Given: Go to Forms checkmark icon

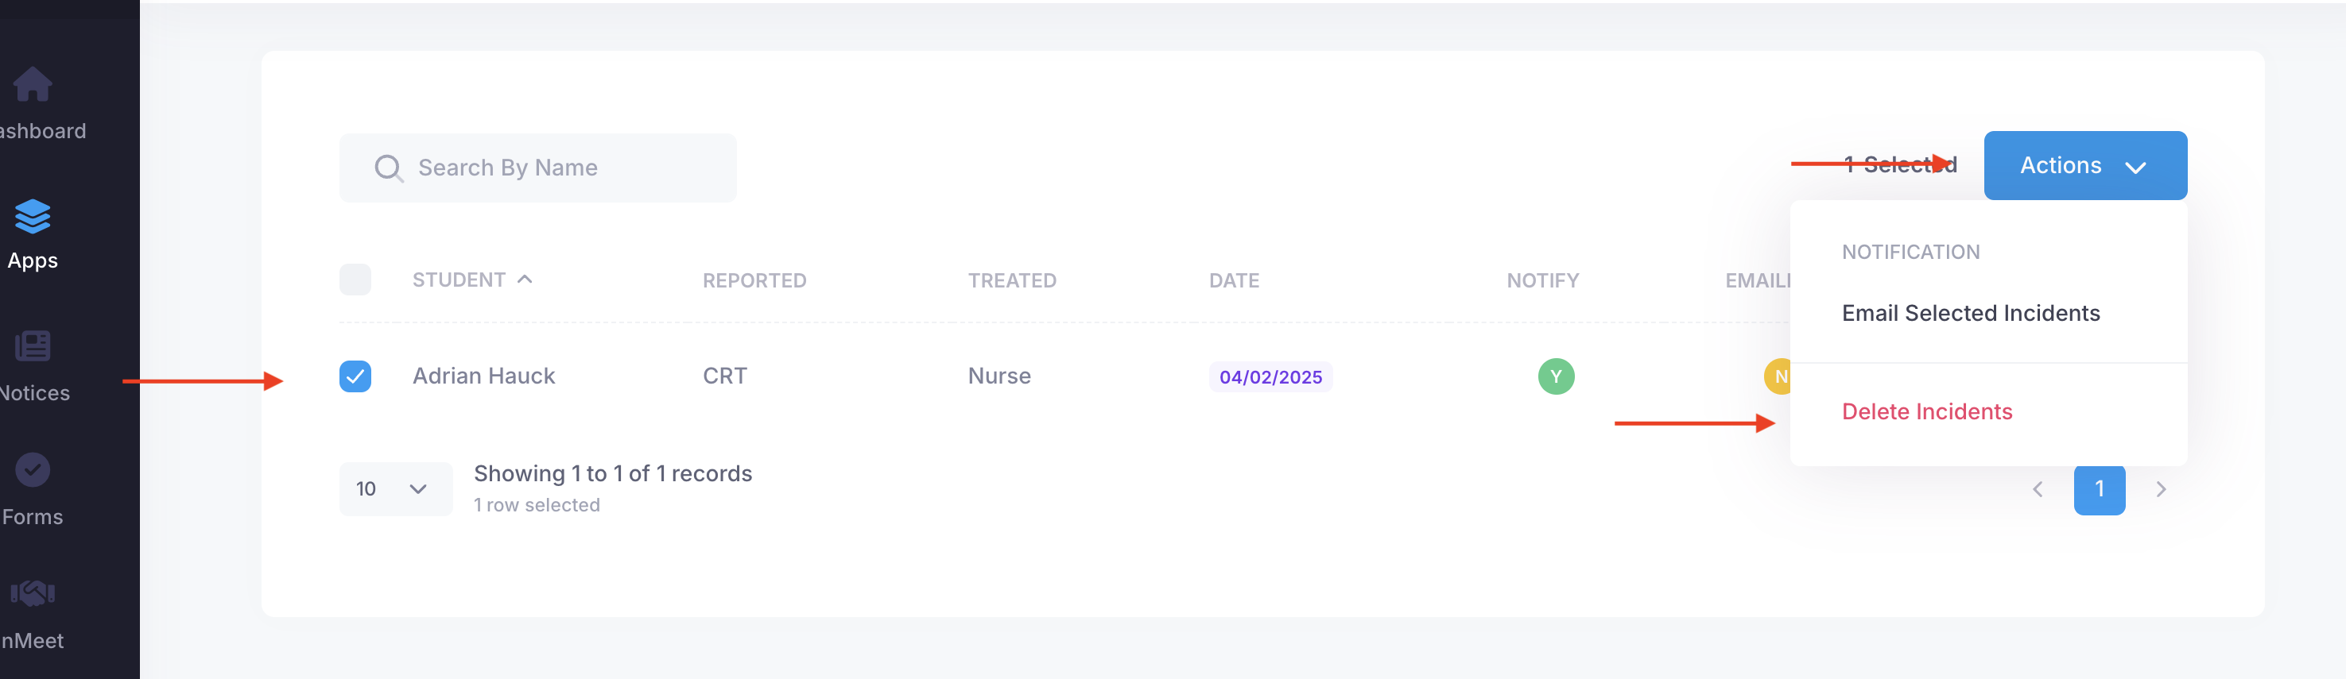Looking at the screenshot, I should tap(33, 469).
